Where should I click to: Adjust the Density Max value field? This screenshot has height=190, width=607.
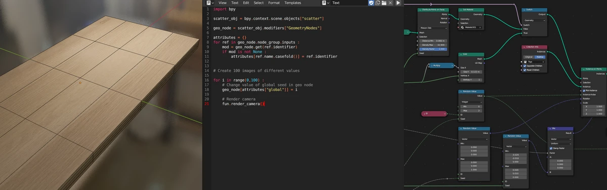coord(433,44)
